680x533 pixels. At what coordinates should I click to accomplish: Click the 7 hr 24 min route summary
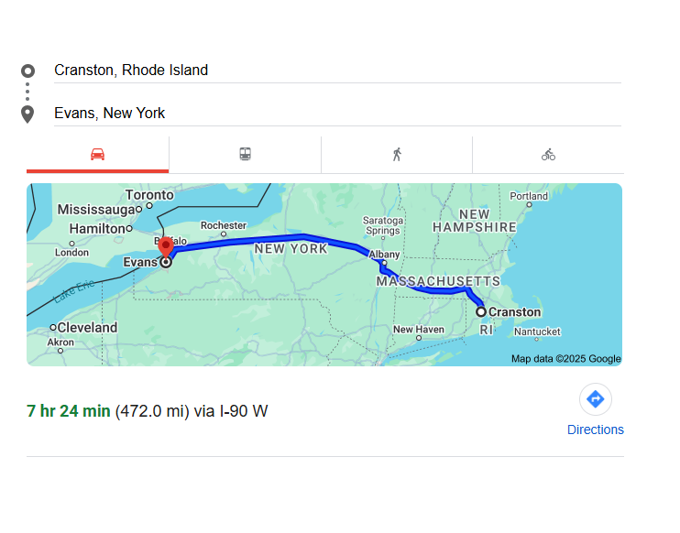point(69,411)
